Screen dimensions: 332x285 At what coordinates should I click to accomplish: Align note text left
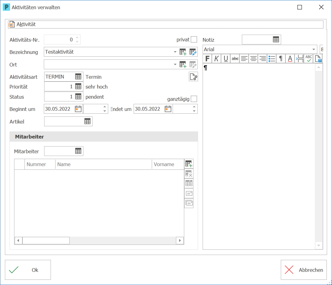244,59
